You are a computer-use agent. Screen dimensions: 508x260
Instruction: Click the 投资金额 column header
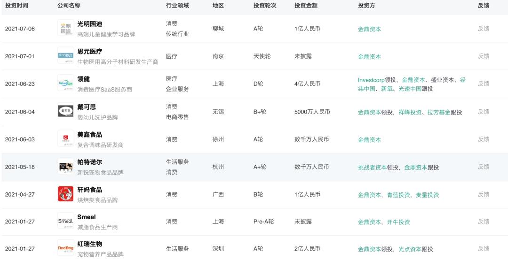point(306,6)
